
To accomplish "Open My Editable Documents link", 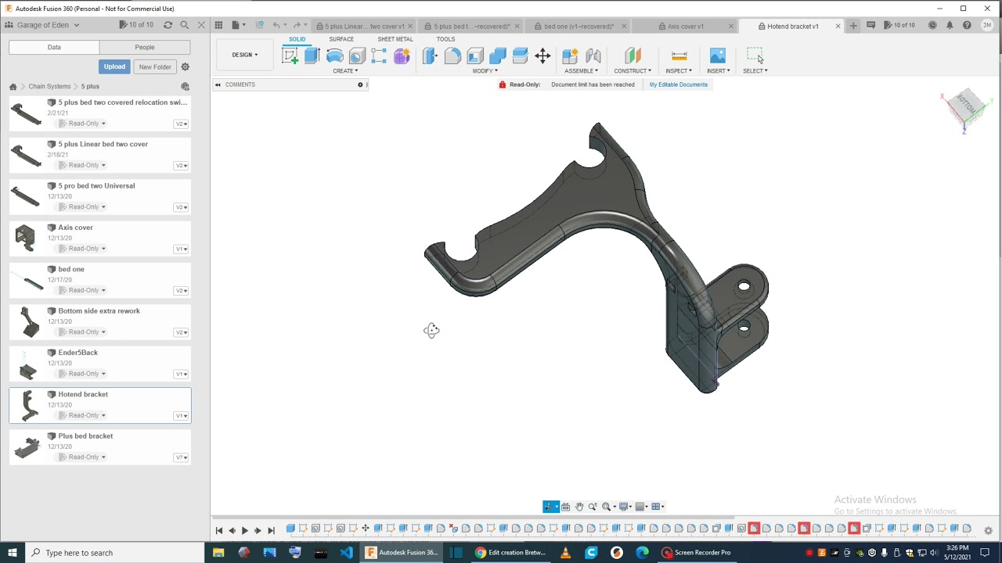I will (678, 84).
